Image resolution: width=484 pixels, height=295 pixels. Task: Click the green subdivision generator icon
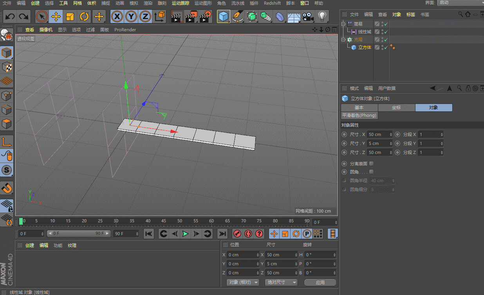[251, 16]
